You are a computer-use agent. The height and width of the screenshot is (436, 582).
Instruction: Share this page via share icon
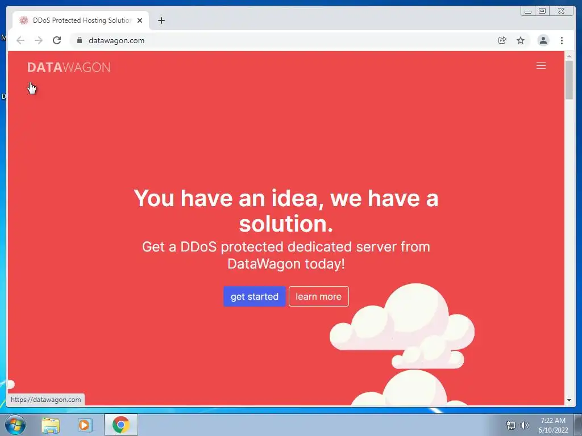coord(502,40)
